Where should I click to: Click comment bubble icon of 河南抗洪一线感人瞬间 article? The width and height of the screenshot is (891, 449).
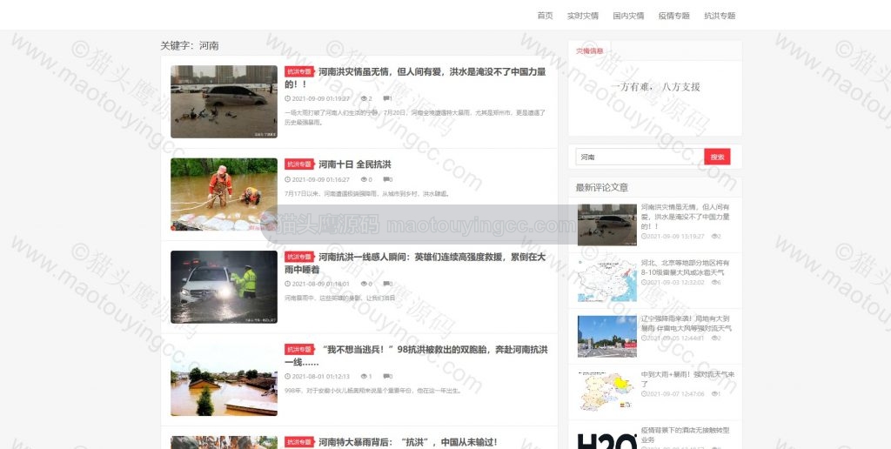pyautogui.click(x=385, y=284)
